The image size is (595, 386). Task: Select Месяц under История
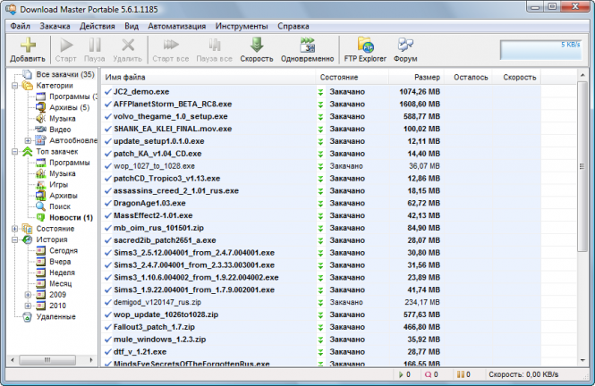60,283
